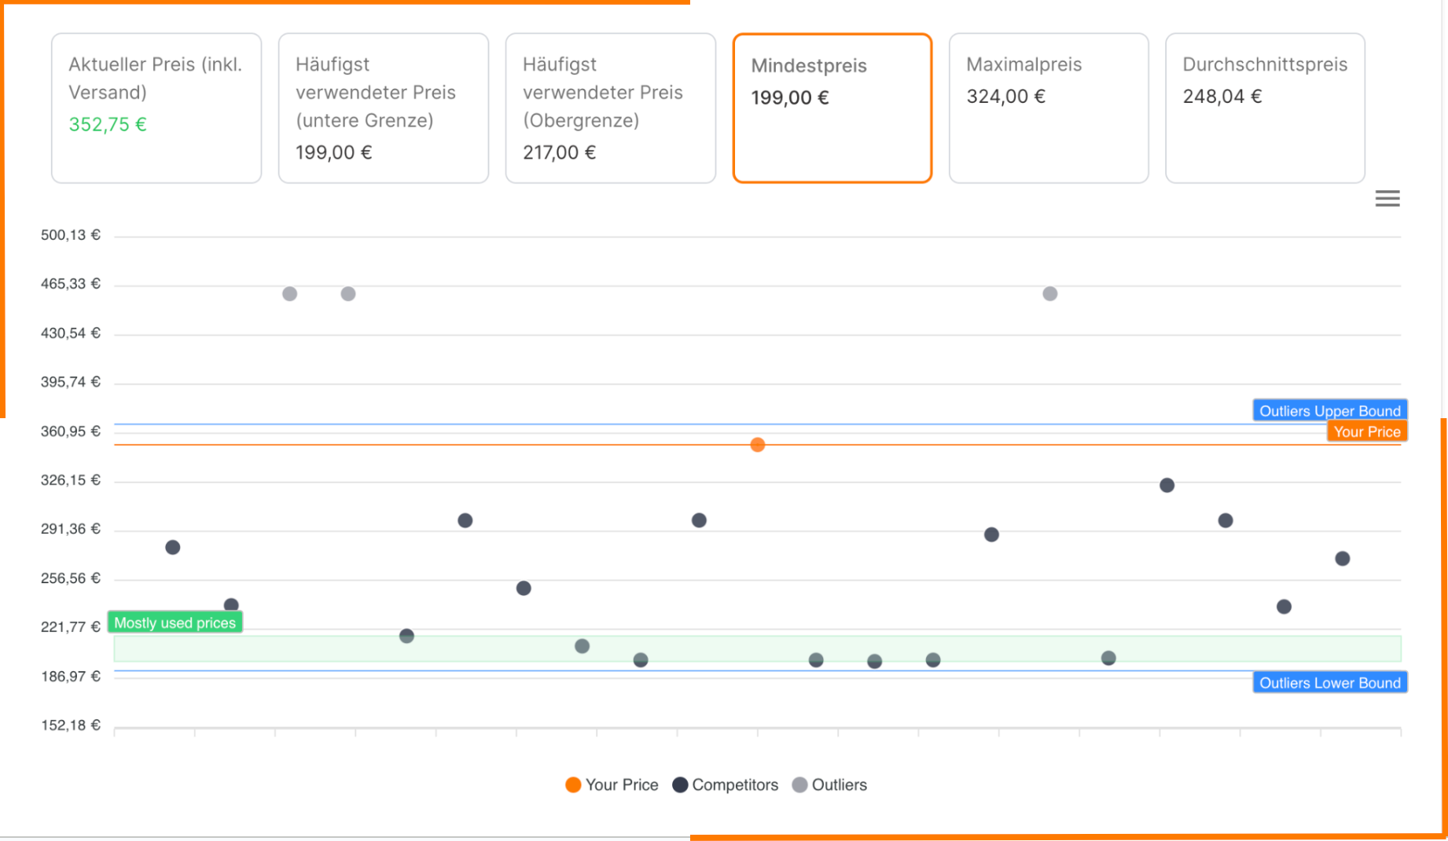Click the orange Your Price data point
The width and height of the screenshot is (1448, 841).
coord(757,445)
